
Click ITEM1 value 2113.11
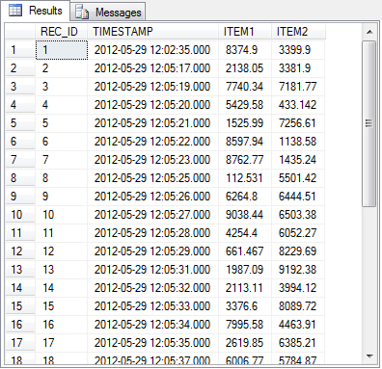(244, 288)
